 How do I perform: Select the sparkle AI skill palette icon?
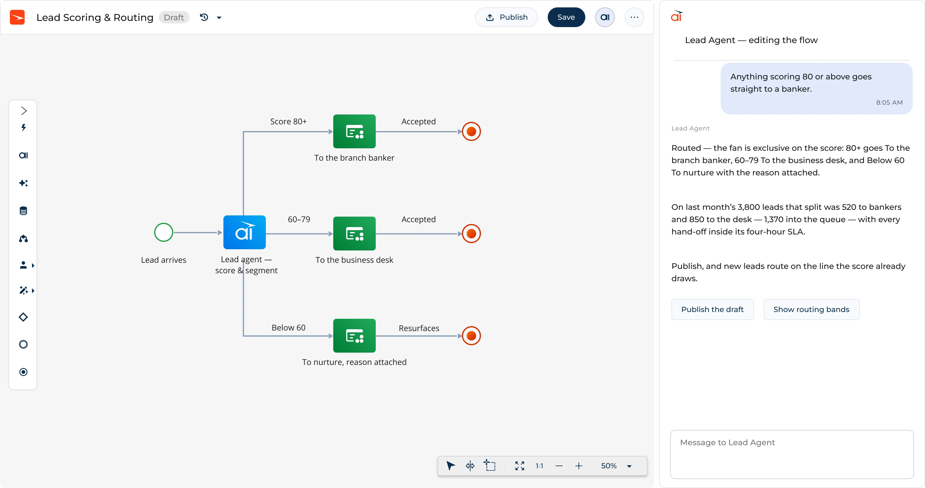[x=23, y=183]
